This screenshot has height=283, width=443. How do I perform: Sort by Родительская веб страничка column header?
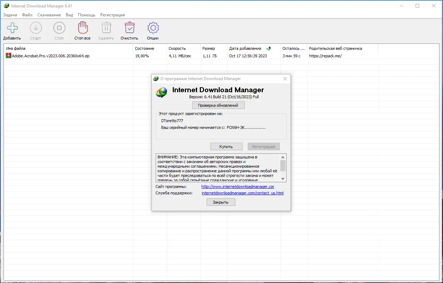pyautogui.click(x=343, y=48)
